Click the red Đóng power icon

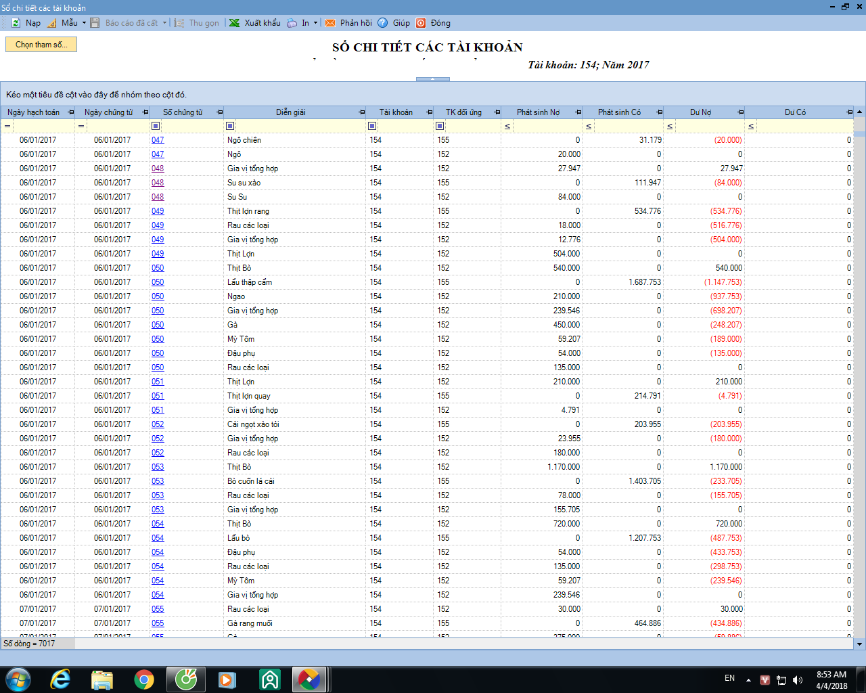421,23
